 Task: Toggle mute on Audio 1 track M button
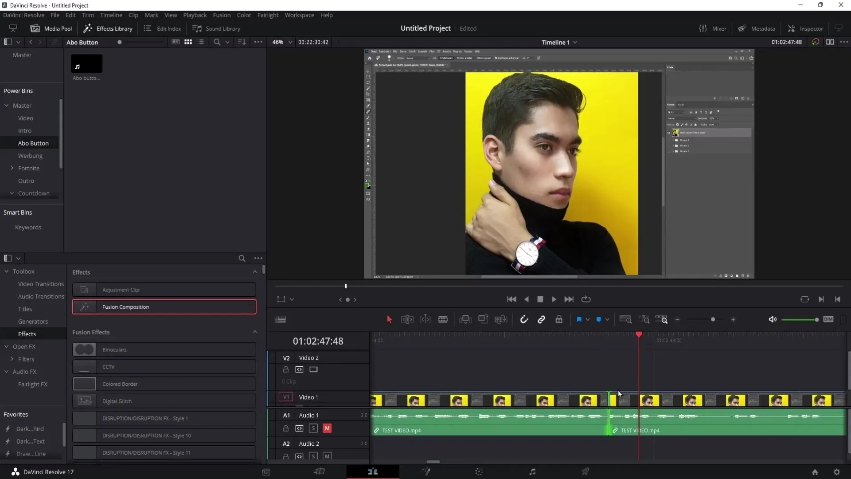coord(327,428)
